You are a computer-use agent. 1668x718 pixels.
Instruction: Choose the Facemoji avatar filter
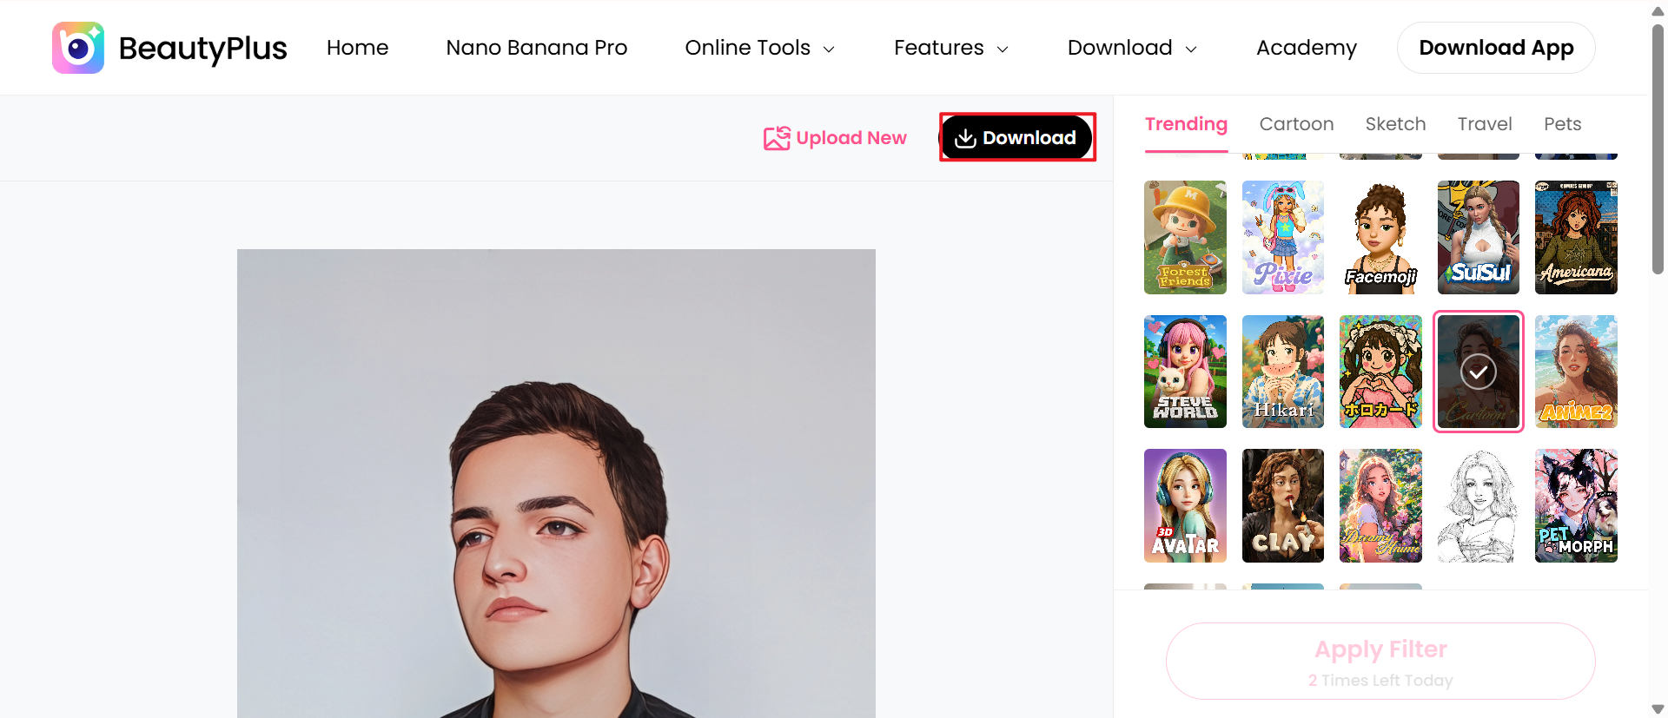[x=1380, y=237]
